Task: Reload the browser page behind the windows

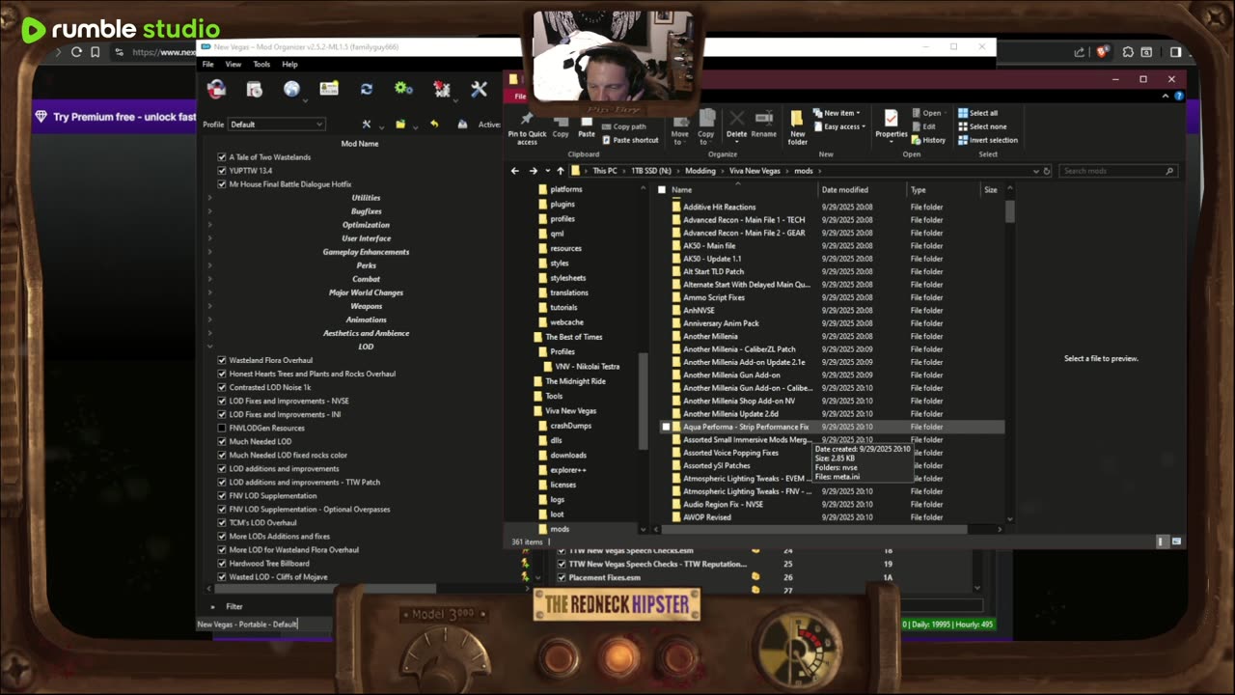Action: pos(77,52)
